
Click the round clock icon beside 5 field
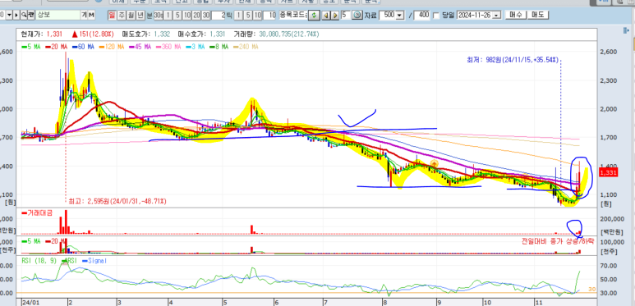(x=357, y=15)
